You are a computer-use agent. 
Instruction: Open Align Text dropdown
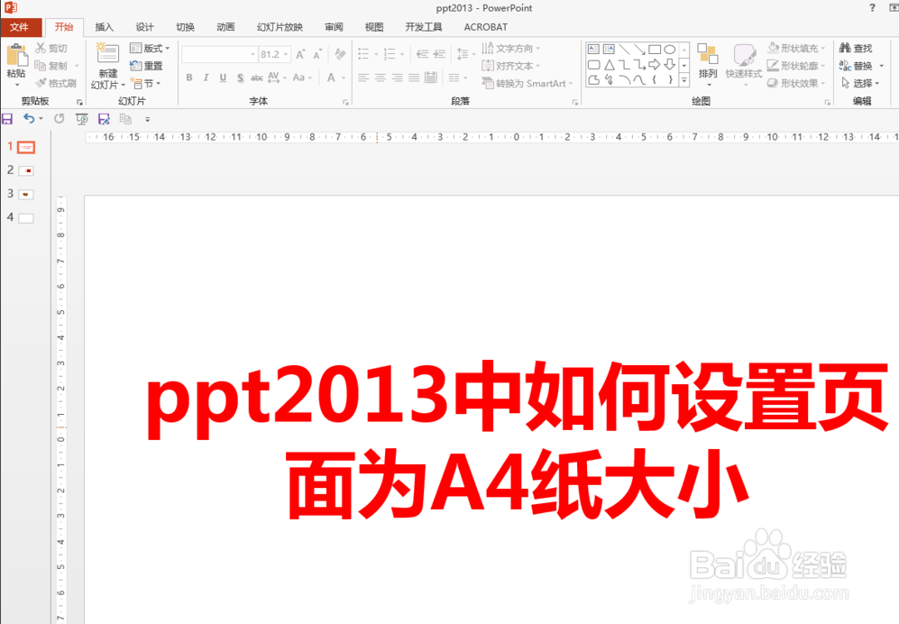pyautogui.click(x=511, y=66)
